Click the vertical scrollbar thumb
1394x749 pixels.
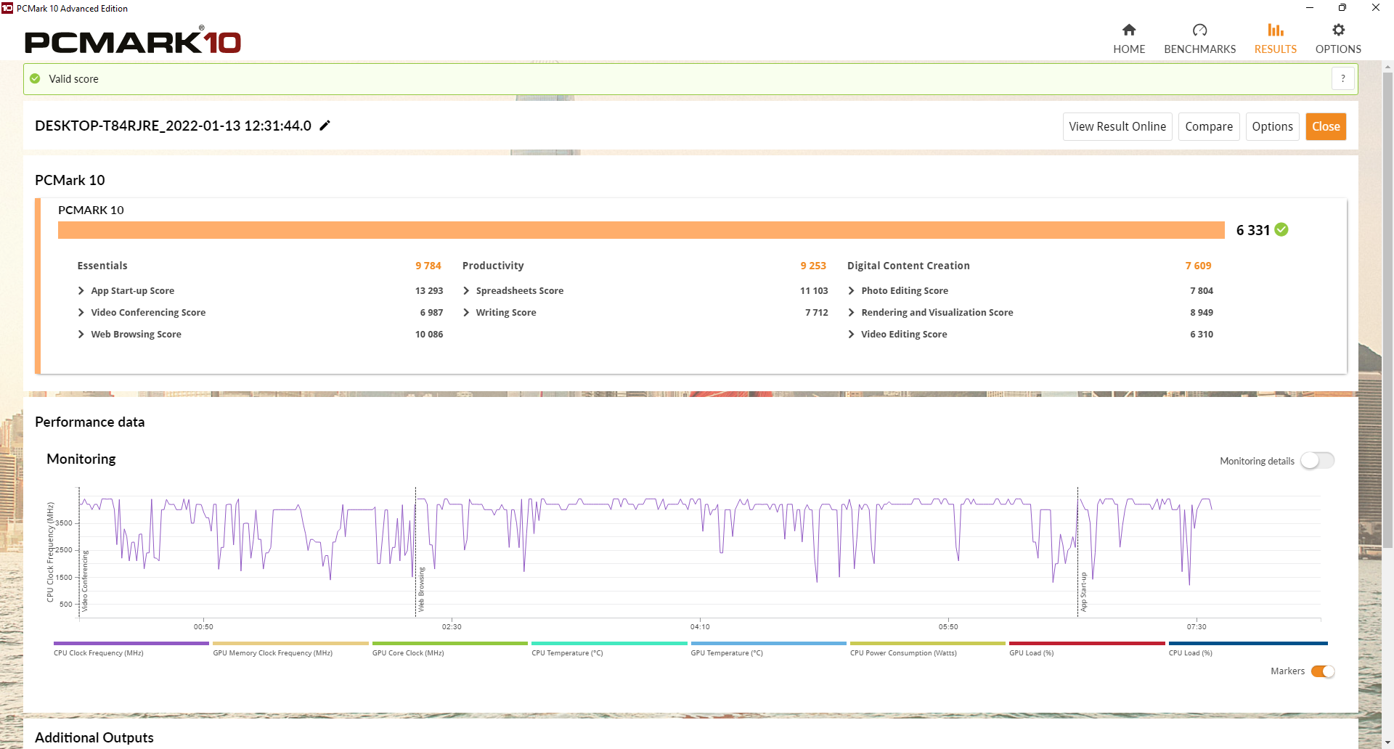click(1387, 310)
